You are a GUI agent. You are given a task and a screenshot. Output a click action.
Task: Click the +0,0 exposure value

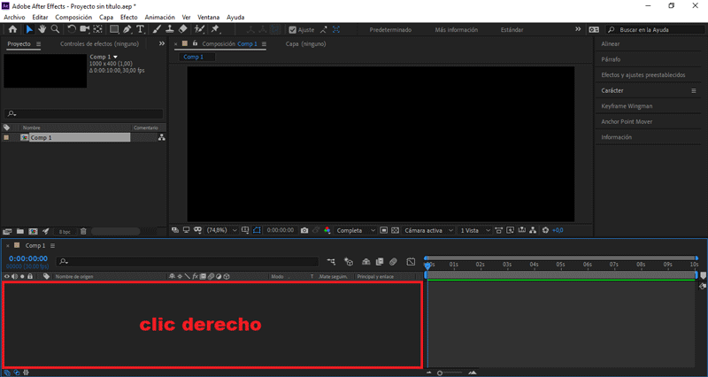558,230
